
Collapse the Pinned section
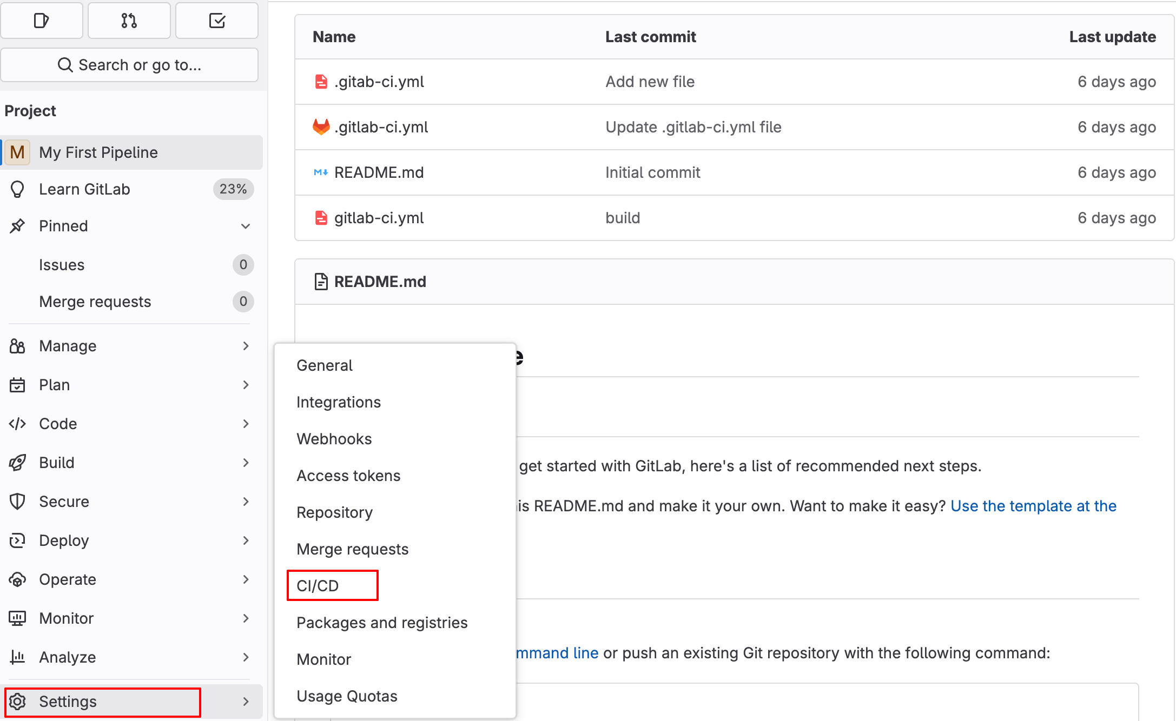tap(246, 226)
